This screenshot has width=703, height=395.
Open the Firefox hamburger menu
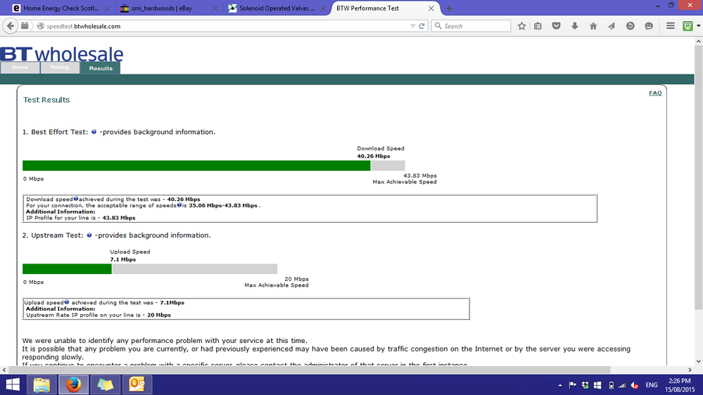click(x=670, y=26)
